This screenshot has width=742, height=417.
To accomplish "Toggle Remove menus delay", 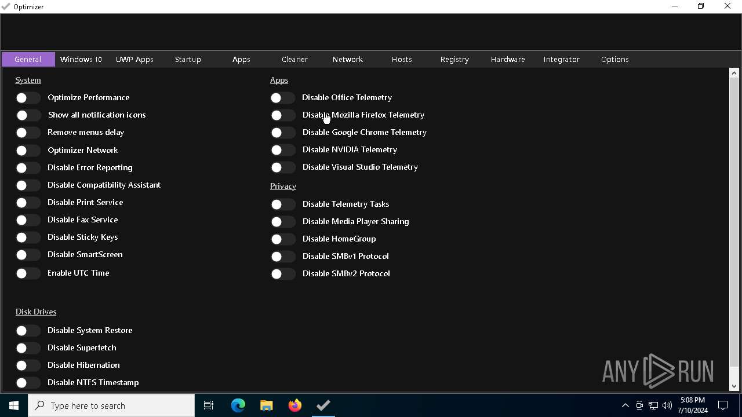I will (28, 133).
